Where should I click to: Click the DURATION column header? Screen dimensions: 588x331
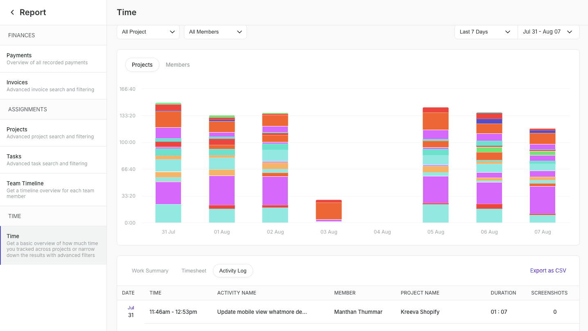click(503, 293)
